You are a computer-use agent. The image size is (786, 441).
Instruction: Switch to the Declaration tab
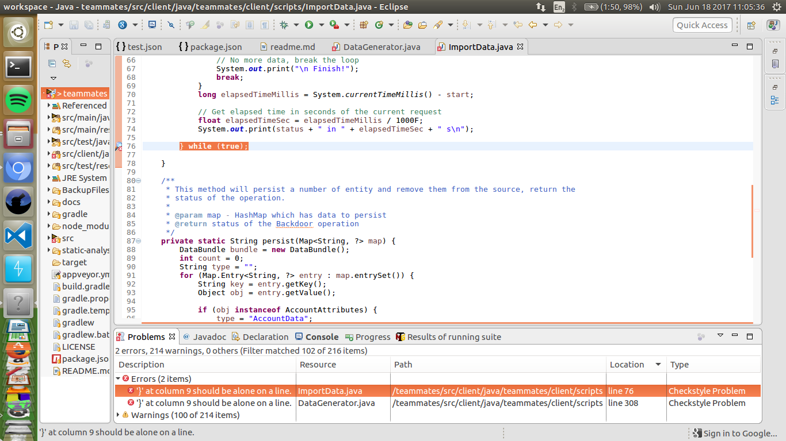[x=260, y=337]
